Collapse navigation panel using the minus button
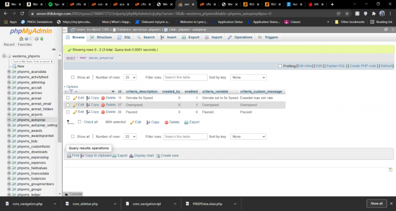Screen dimensions: 396x211 click(65, 30)
